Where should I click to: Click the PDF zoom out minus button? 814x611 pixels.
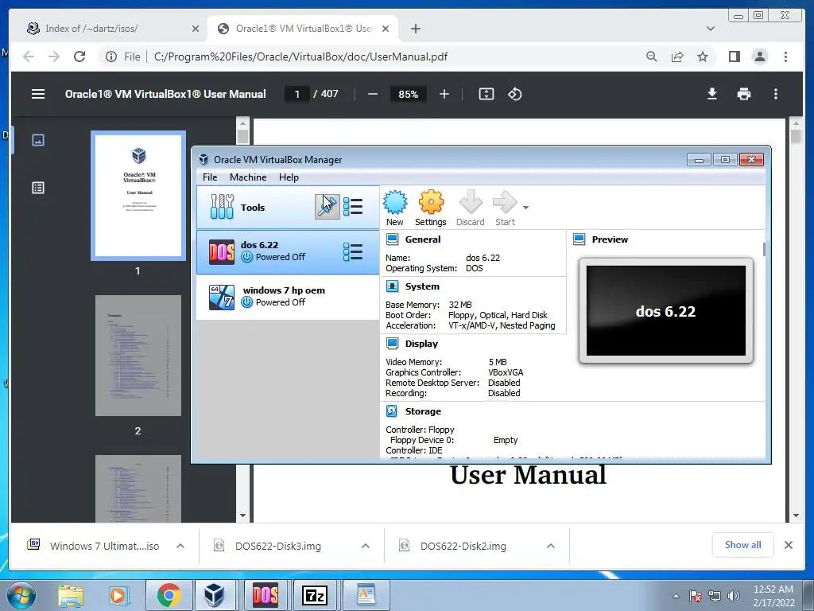coord(373,94)
